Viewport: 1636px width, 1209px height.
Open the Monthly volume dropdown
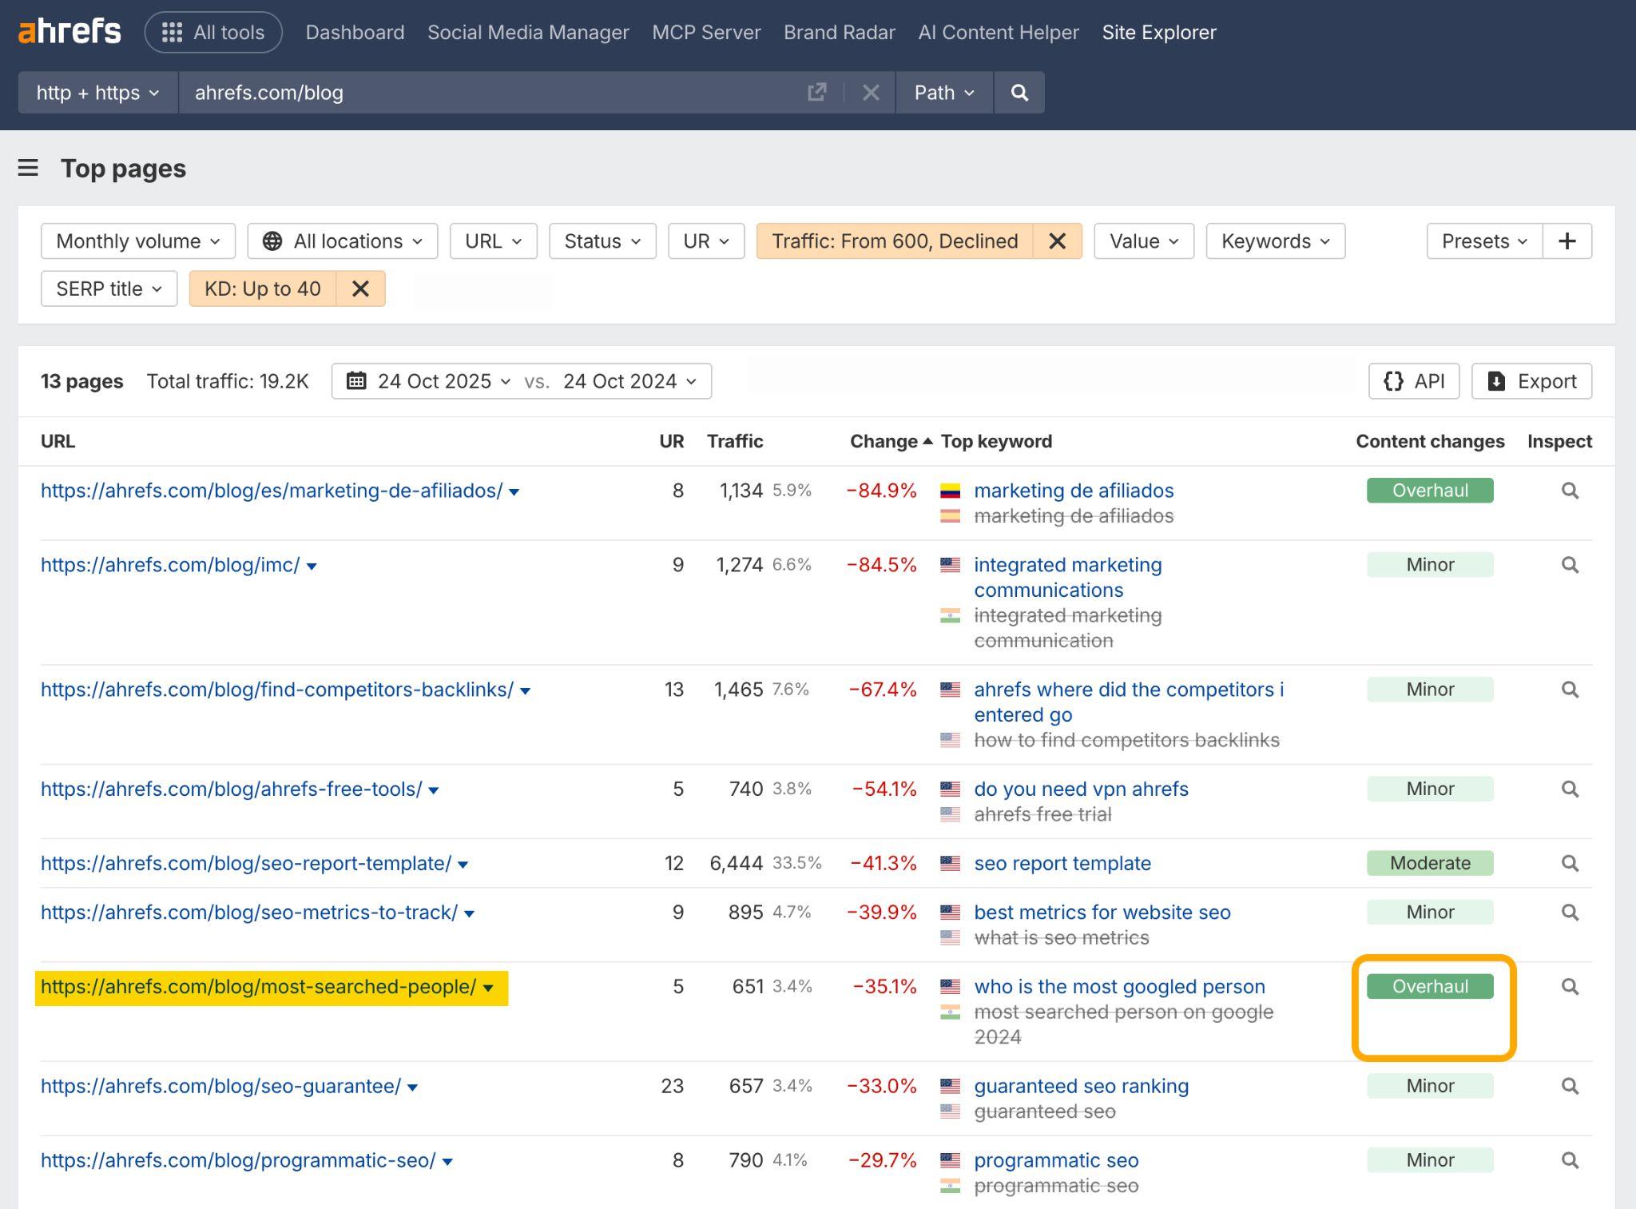pos(137,241)
